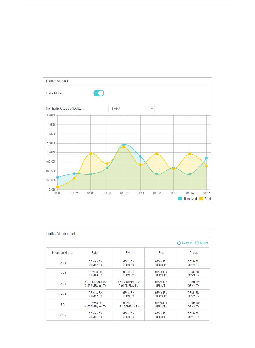The width and height of the screenshot is (255, 348).
Task: Click the Refresh icon link
Action: point(185,243)
